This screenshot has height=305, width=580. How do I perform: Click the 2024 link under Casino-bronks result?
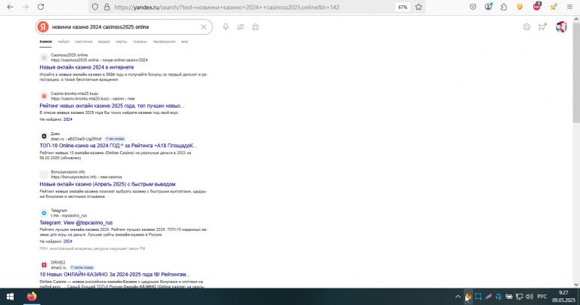coord(68,119)
